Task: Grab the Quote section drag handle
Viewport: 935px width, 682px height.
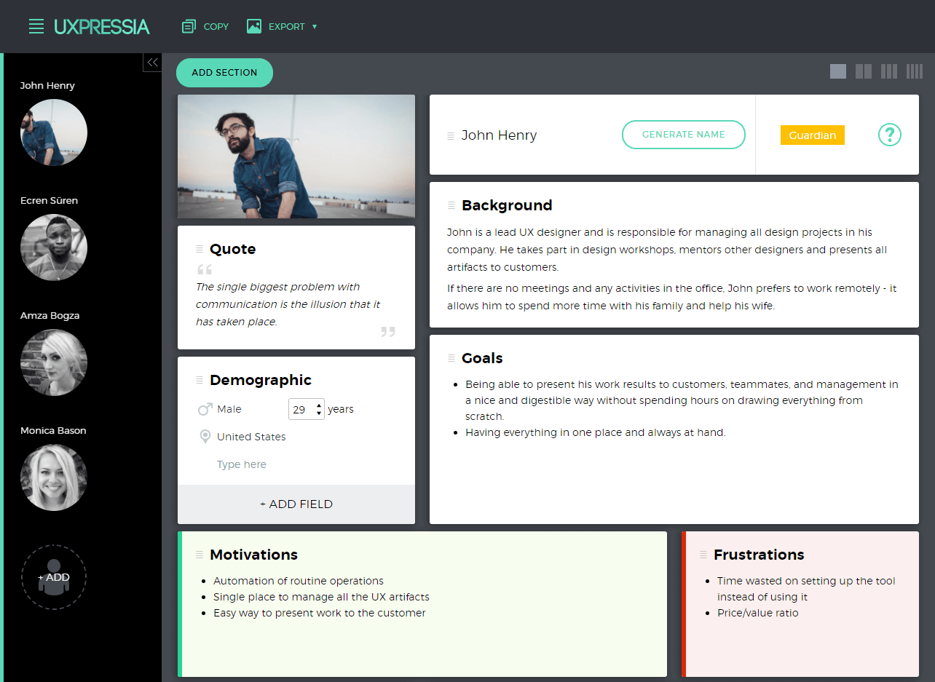Action: 200,250
